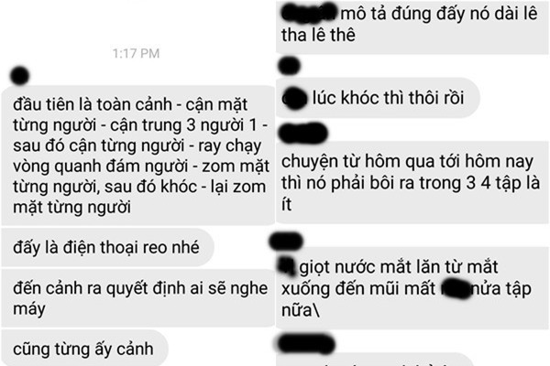
Task: Click the "lúc khóc thì thôi rồi" message
Action: tap(378, 98)
